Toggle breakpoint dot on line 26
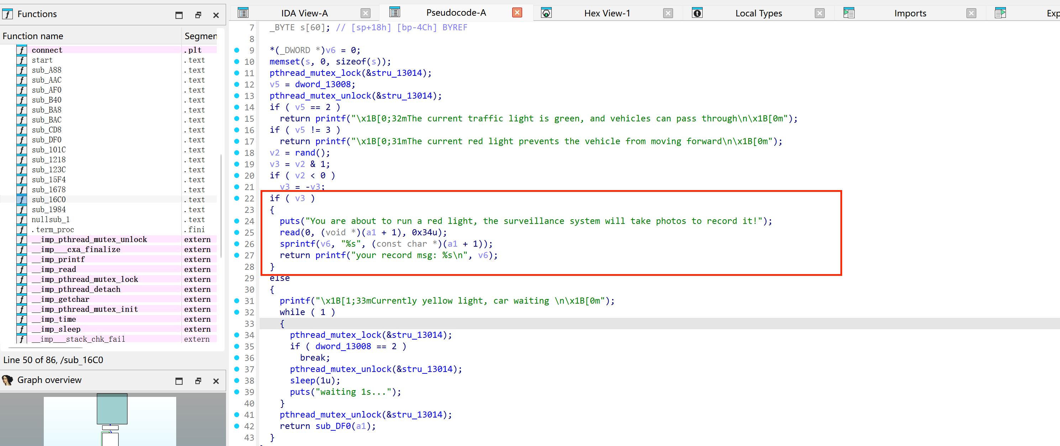This screenshot has width=1060, height=446. [237, 244]
